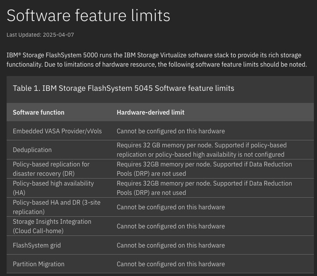This screenshot has width=317, height=276.
Task: Select the Policy-based replication for disaster recovery cell
Action: (51, 169)
